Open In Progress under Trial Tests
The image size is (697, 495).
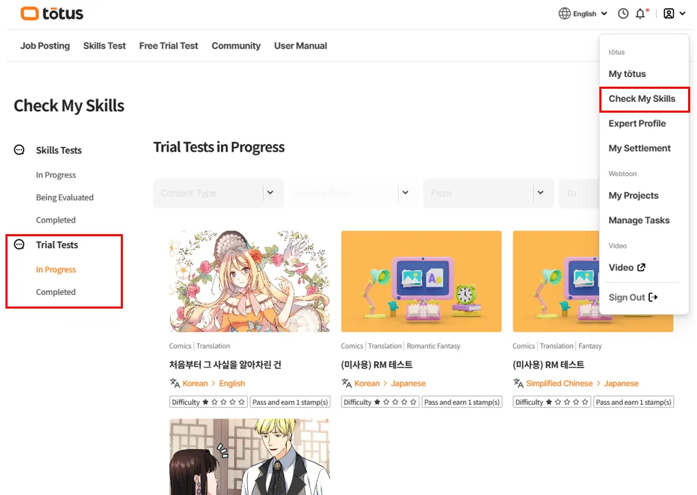click(x=56, y=270)
